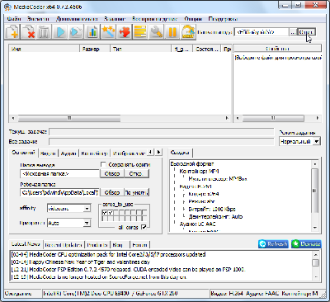Open the Опции menu

pyautogui.click(x=193, y=19)
